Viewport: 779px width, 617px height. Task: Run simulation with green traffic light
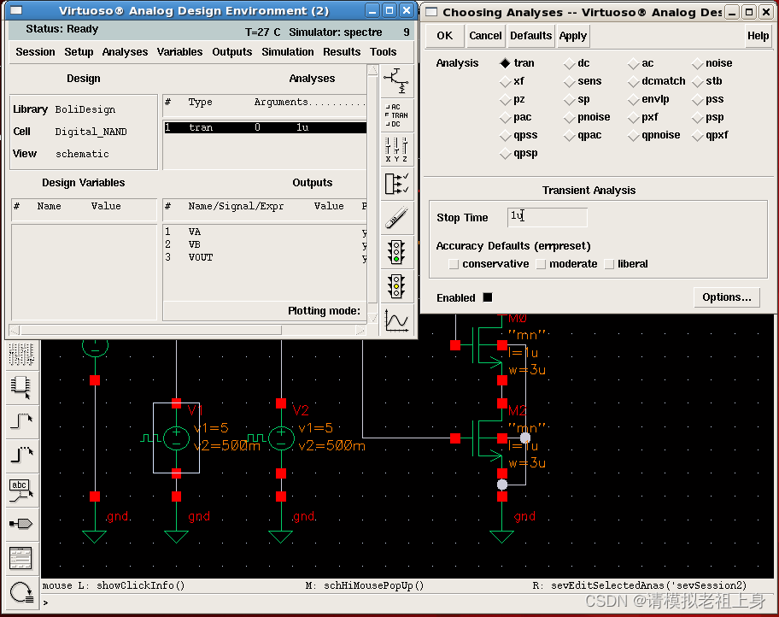coord(397,252)
